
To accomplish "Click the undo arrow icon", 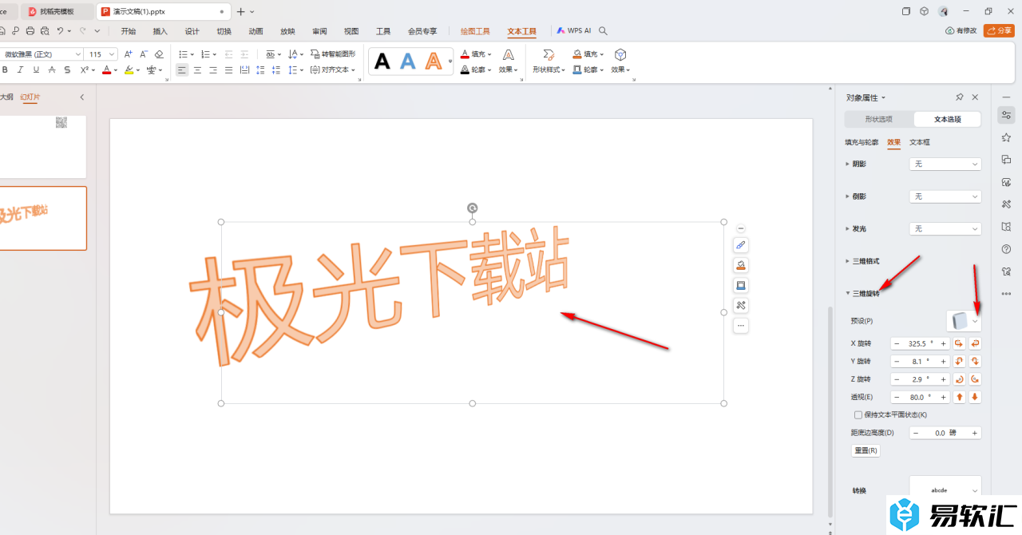I will [60, 31].
